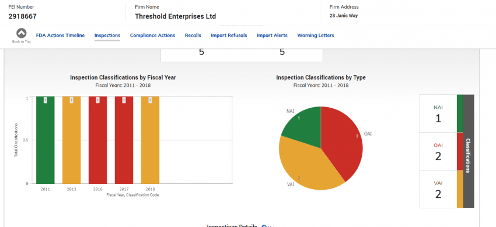Click the 2011 axis label
The height and width of the screenshot is (227, 496).
(x=46, y=189)
